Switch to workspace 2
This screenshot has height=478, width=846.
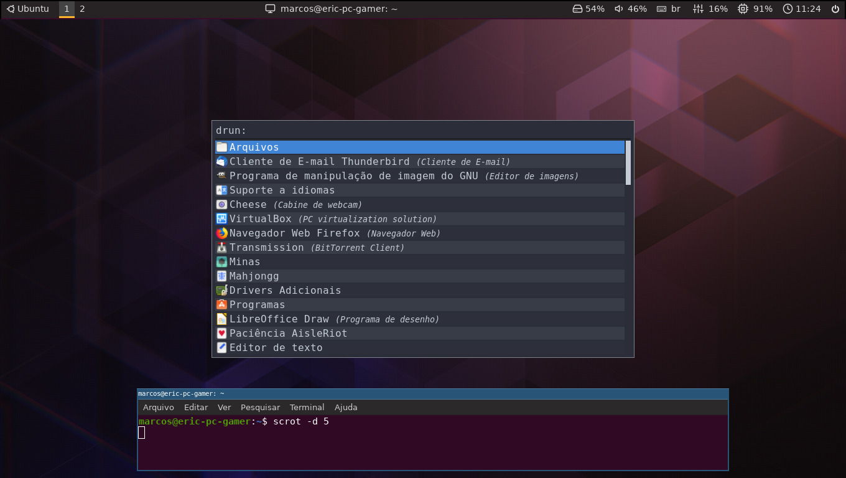click(x=82, y=9)
